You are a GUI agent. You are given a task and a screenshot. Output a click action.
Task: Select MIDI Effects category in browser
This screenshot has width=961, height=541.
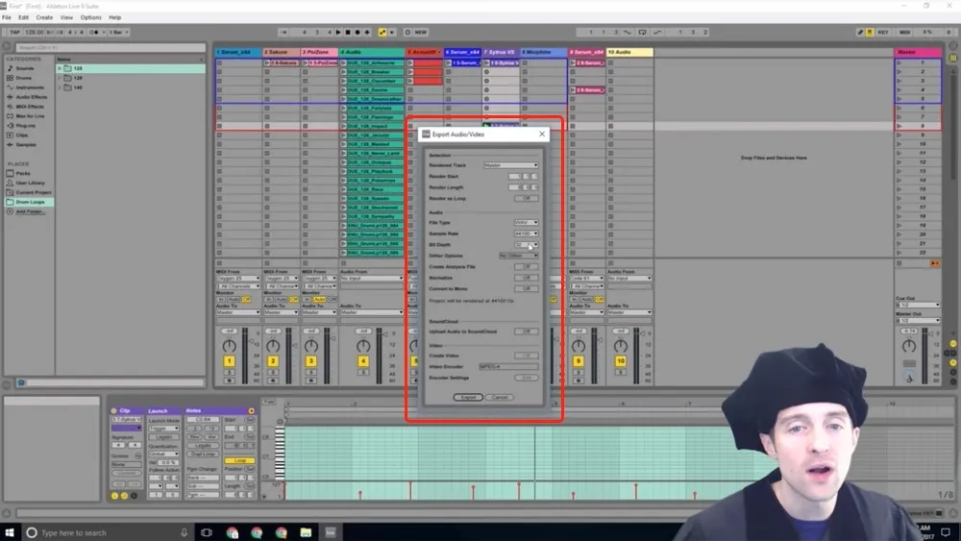(x=30, y=106)
